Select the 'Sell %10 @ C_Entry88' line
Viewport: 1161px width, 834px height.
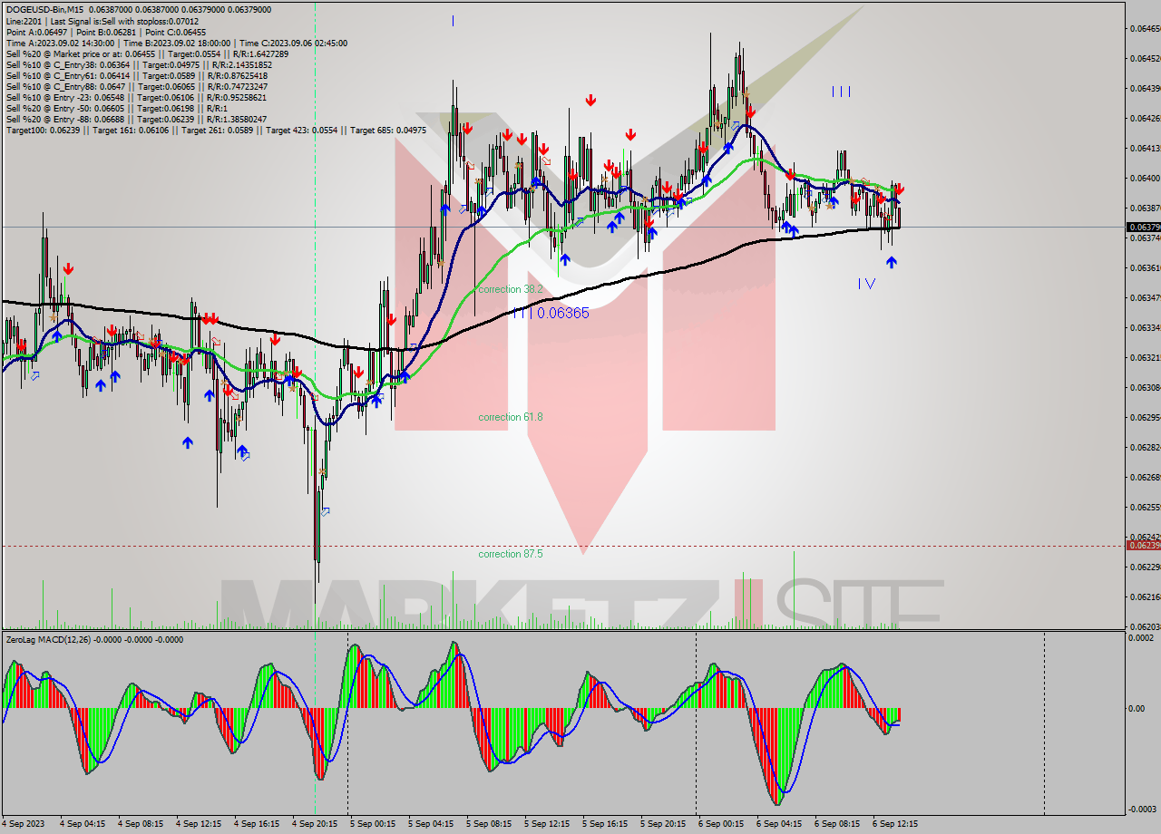coord(136,86)
